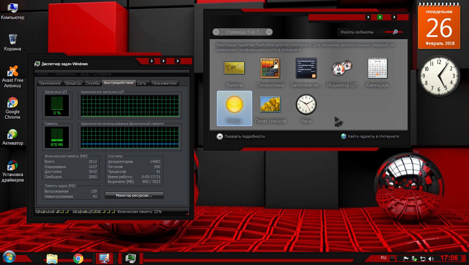The image size is (469, 265).
Task: Open the Показ слайдов gadget
Action: (x=270, y=105)
